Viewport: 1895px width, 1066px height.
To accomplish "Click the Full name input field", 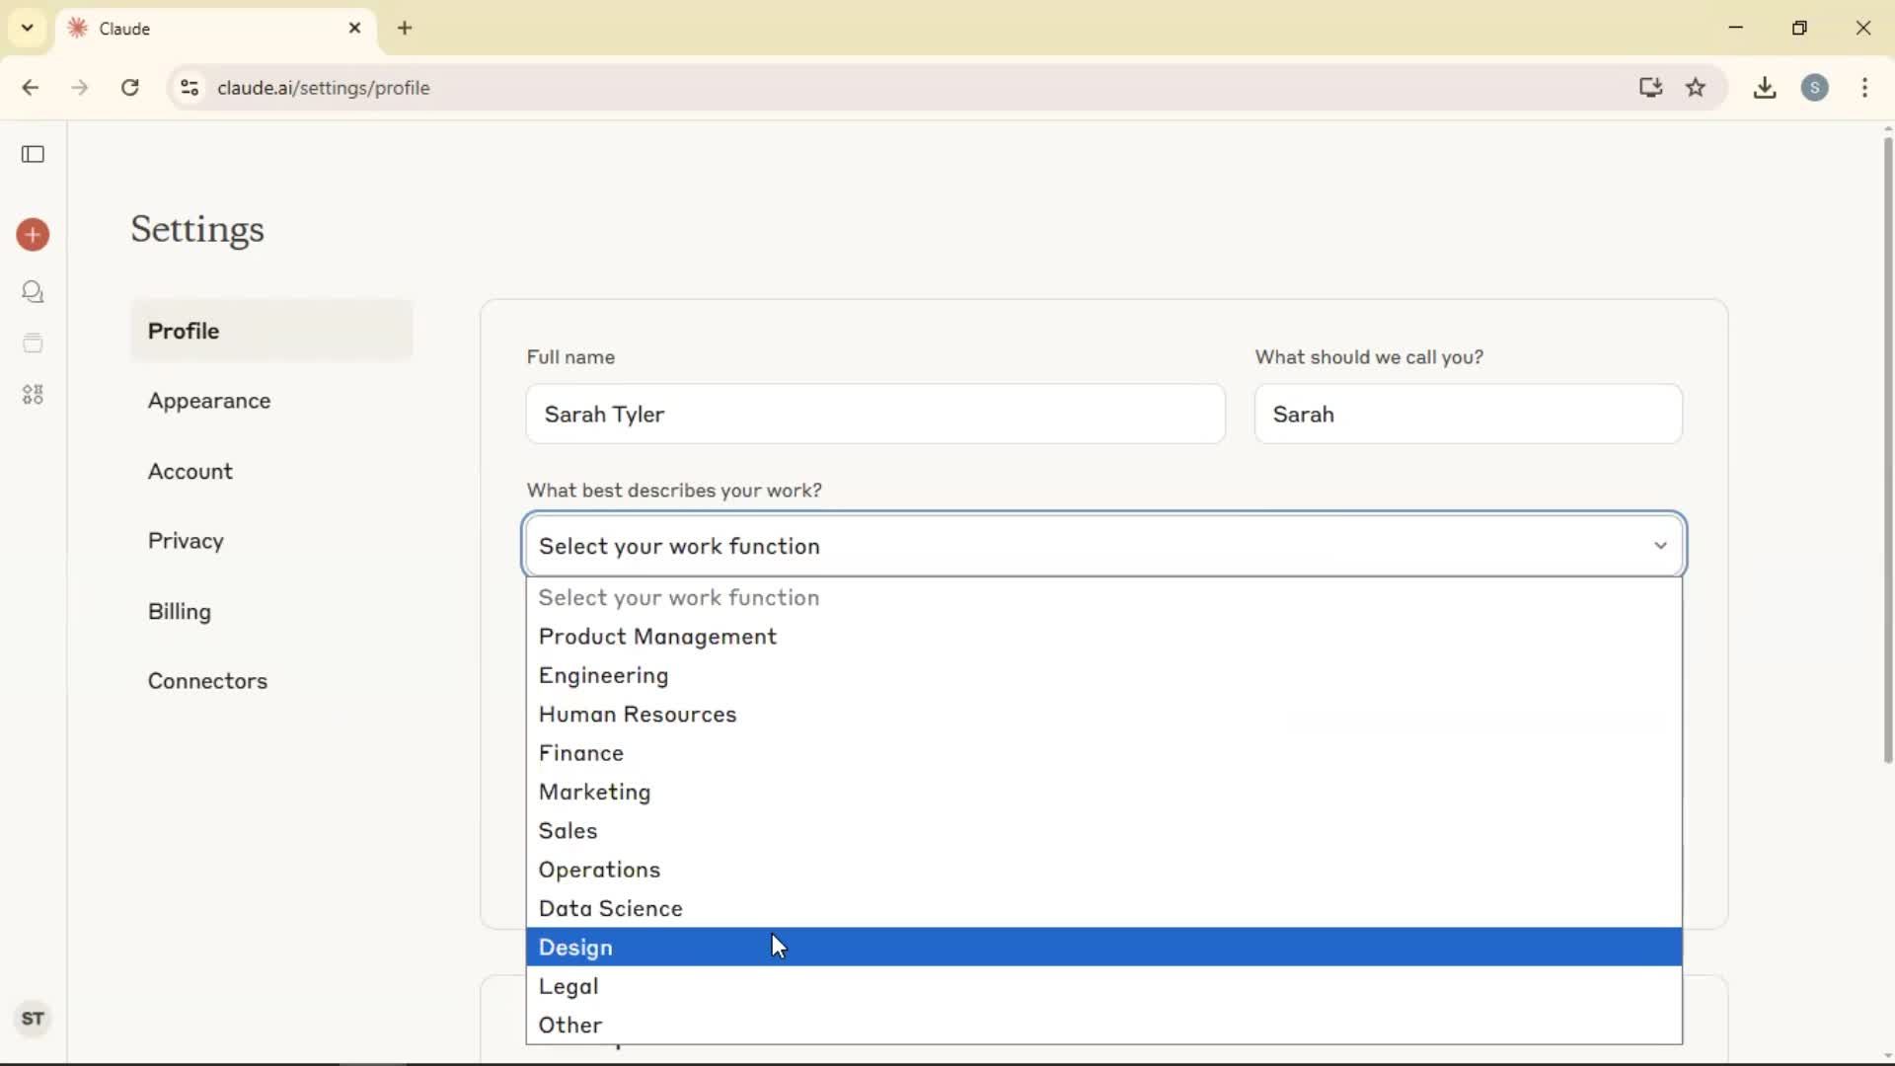I will [x=875, y=415].
